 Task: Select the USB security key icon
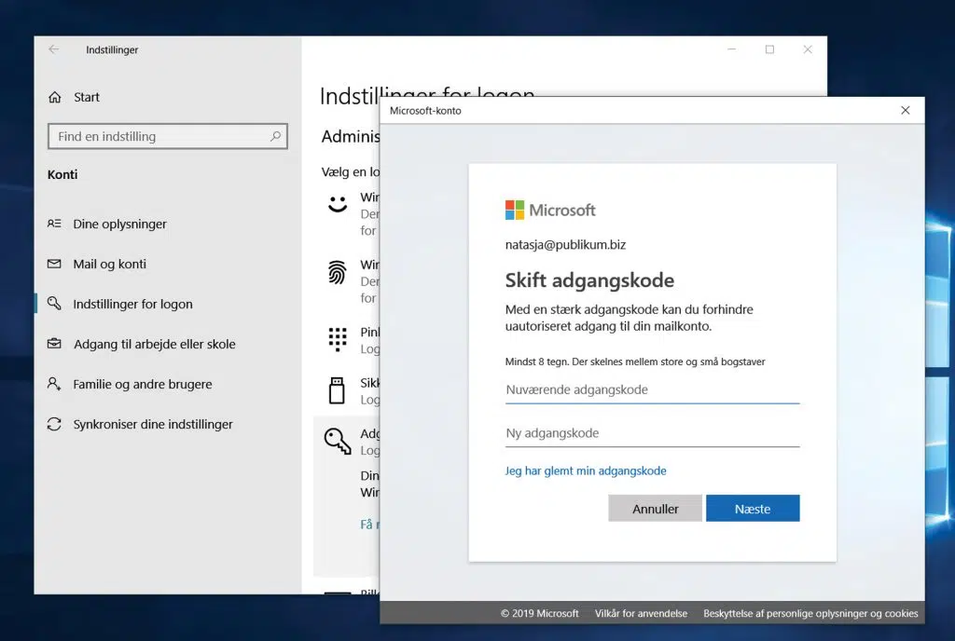tap(337, 390)
